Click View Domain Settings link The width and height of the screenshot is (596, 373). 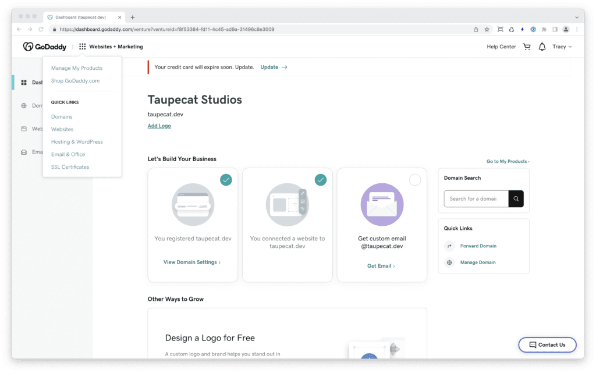(192, 262)
